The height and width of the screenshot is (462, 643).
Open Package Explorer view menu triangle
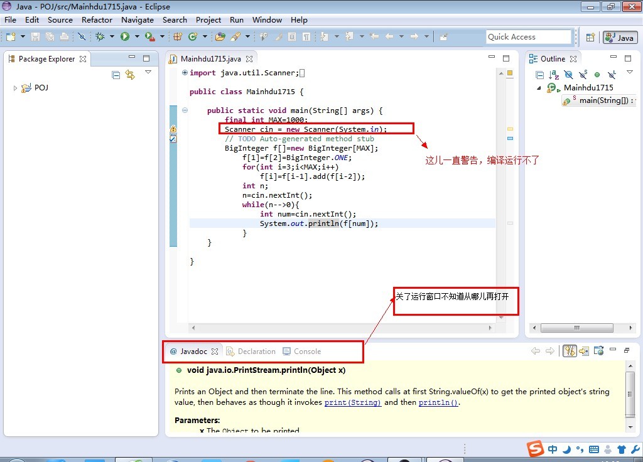148,72
